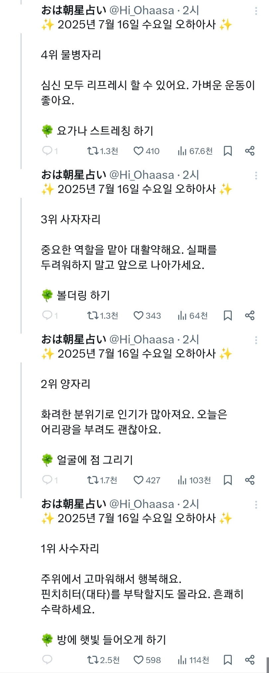Open more options on 사자자리 post
The width and height of the screenshot is (269, 673).
tap(256, 175)
